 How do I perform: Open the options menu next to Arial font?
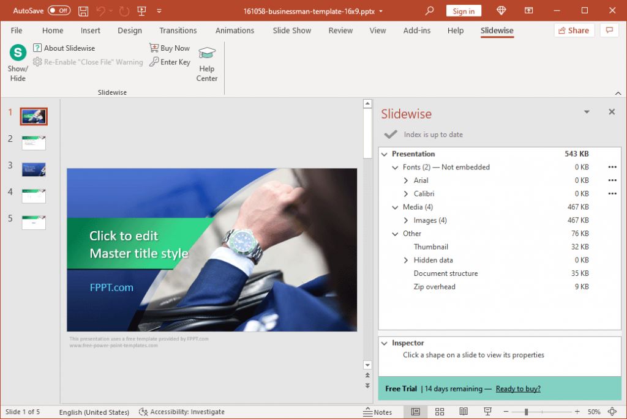(612, 180)
